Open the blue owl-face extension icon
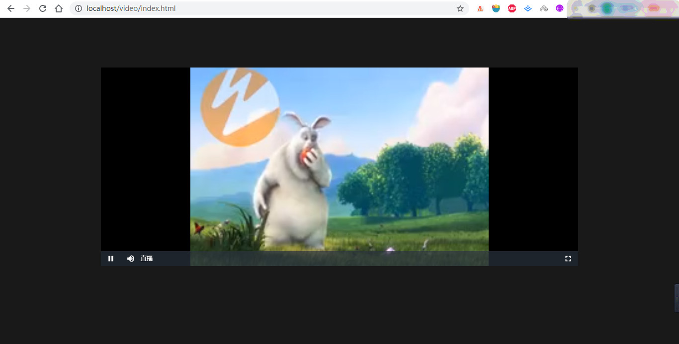The height and width of the screenshot is (344, 679). pos(496,8)
